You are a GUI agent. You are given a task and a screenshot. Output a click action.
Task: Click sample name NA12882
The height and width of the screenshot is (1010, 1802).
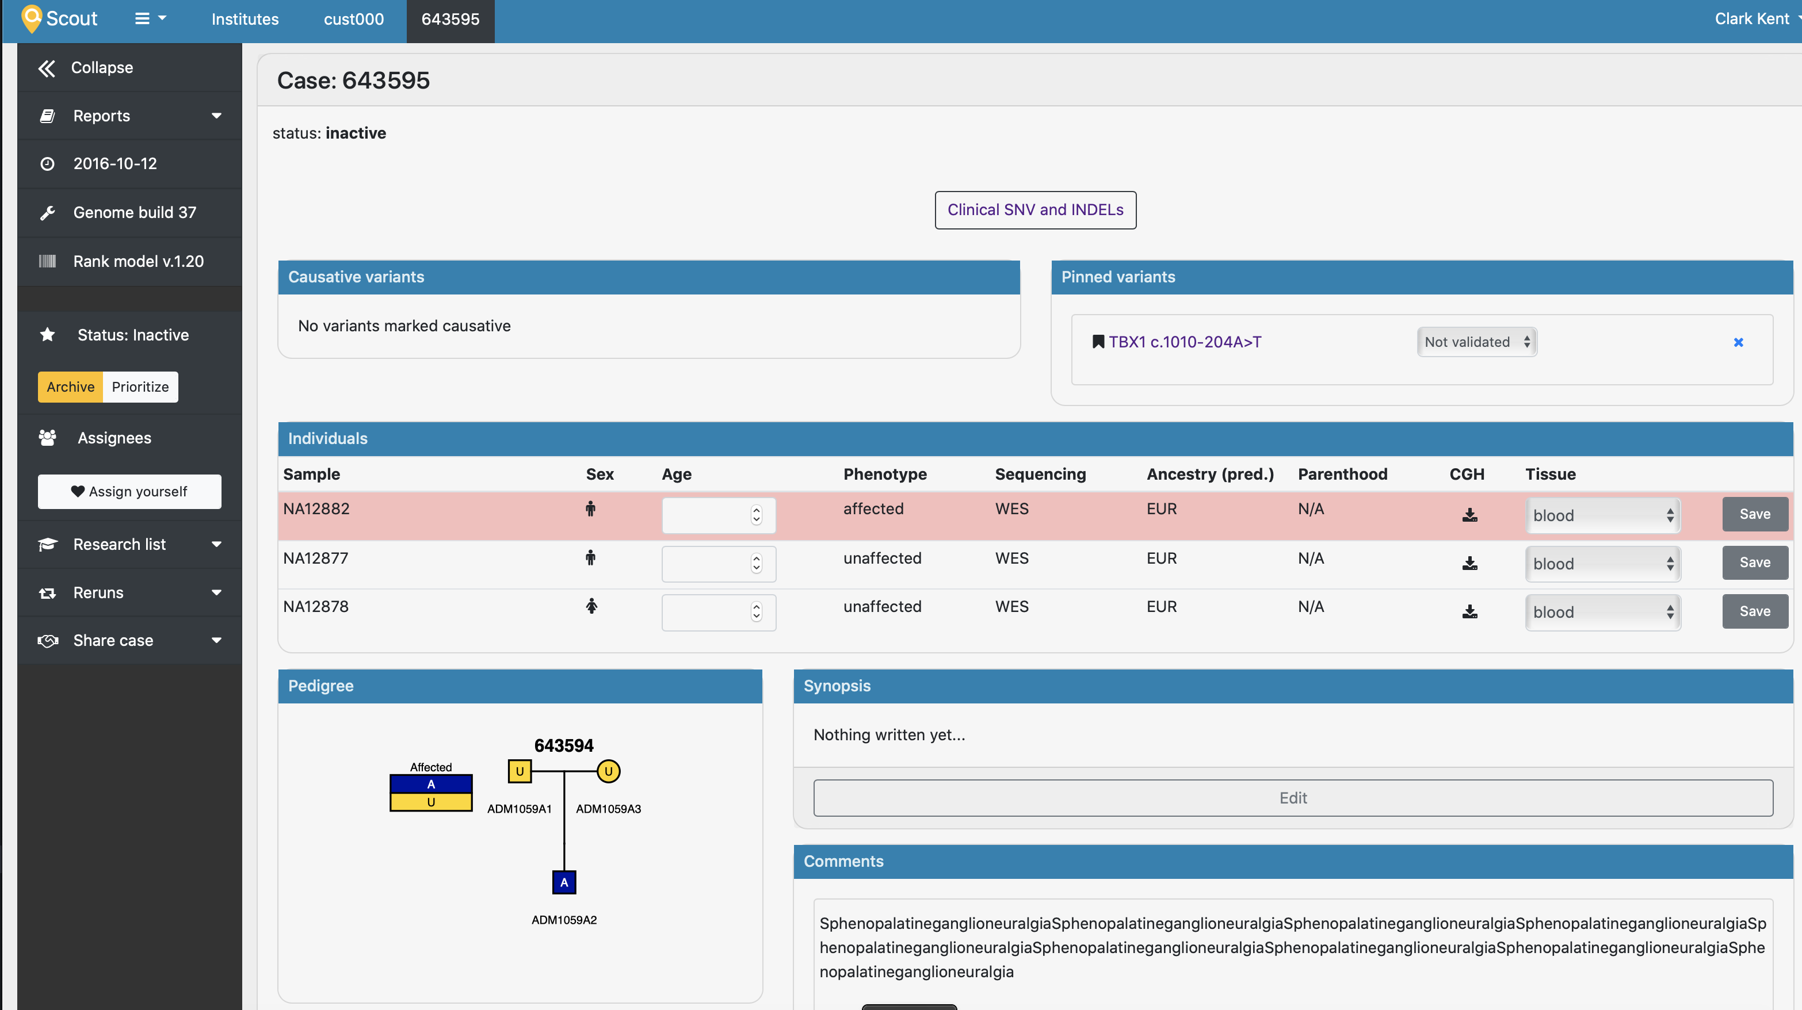point(316,509)
